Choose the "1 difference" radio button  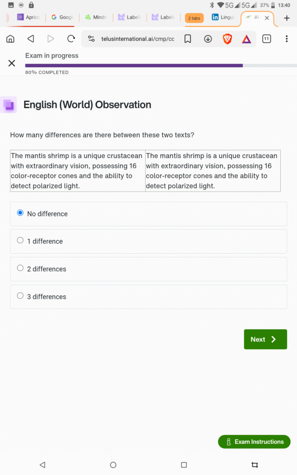tap(20, 240)
